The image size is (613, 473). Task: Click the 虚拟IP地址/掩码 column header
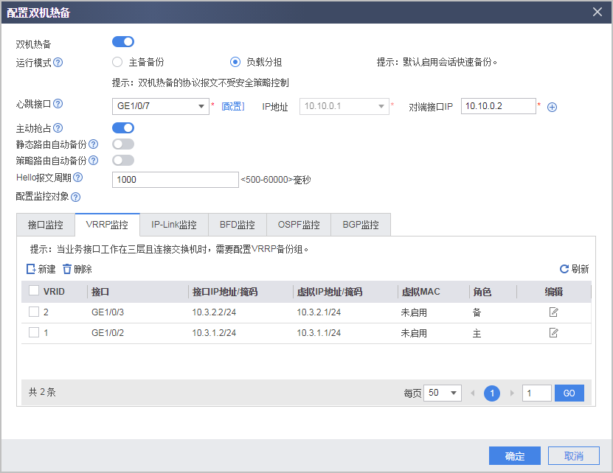[x=330, y=292]
